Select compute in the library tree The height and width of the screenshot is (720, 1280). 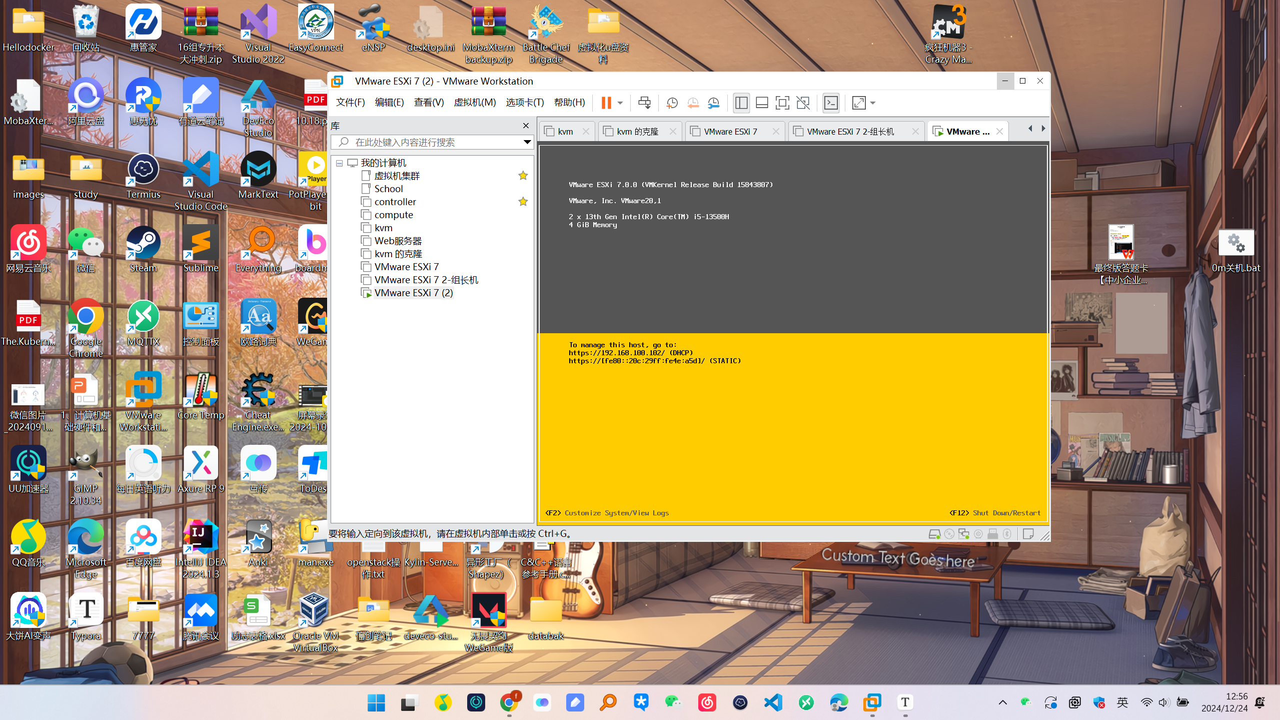tap(393, 215)
